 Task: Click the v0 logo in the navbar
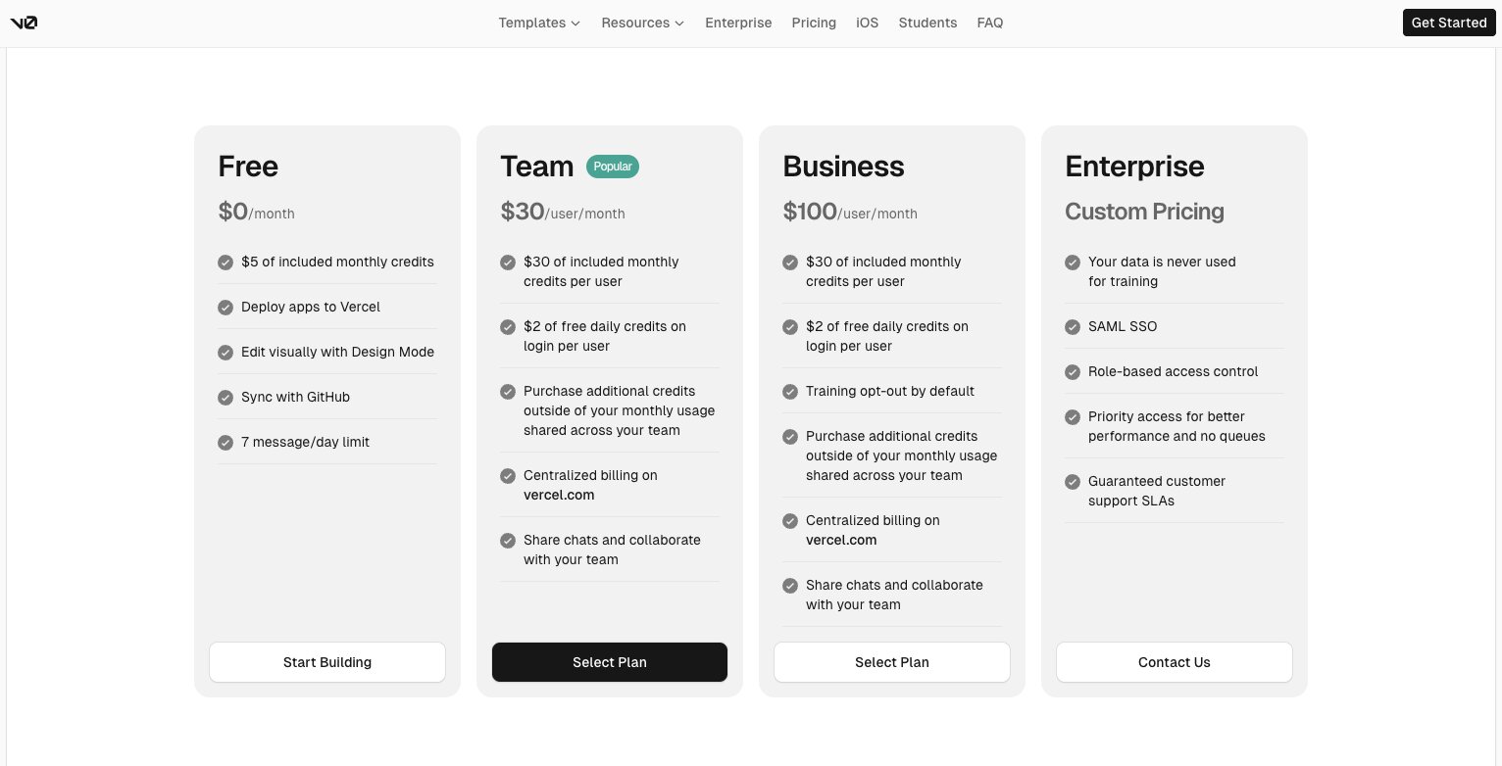tap(24, 23)
